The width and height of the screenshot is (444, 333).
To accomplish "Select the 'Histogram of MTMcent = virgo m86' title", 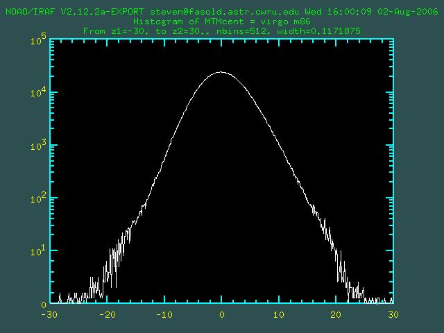I will point(222,22).
